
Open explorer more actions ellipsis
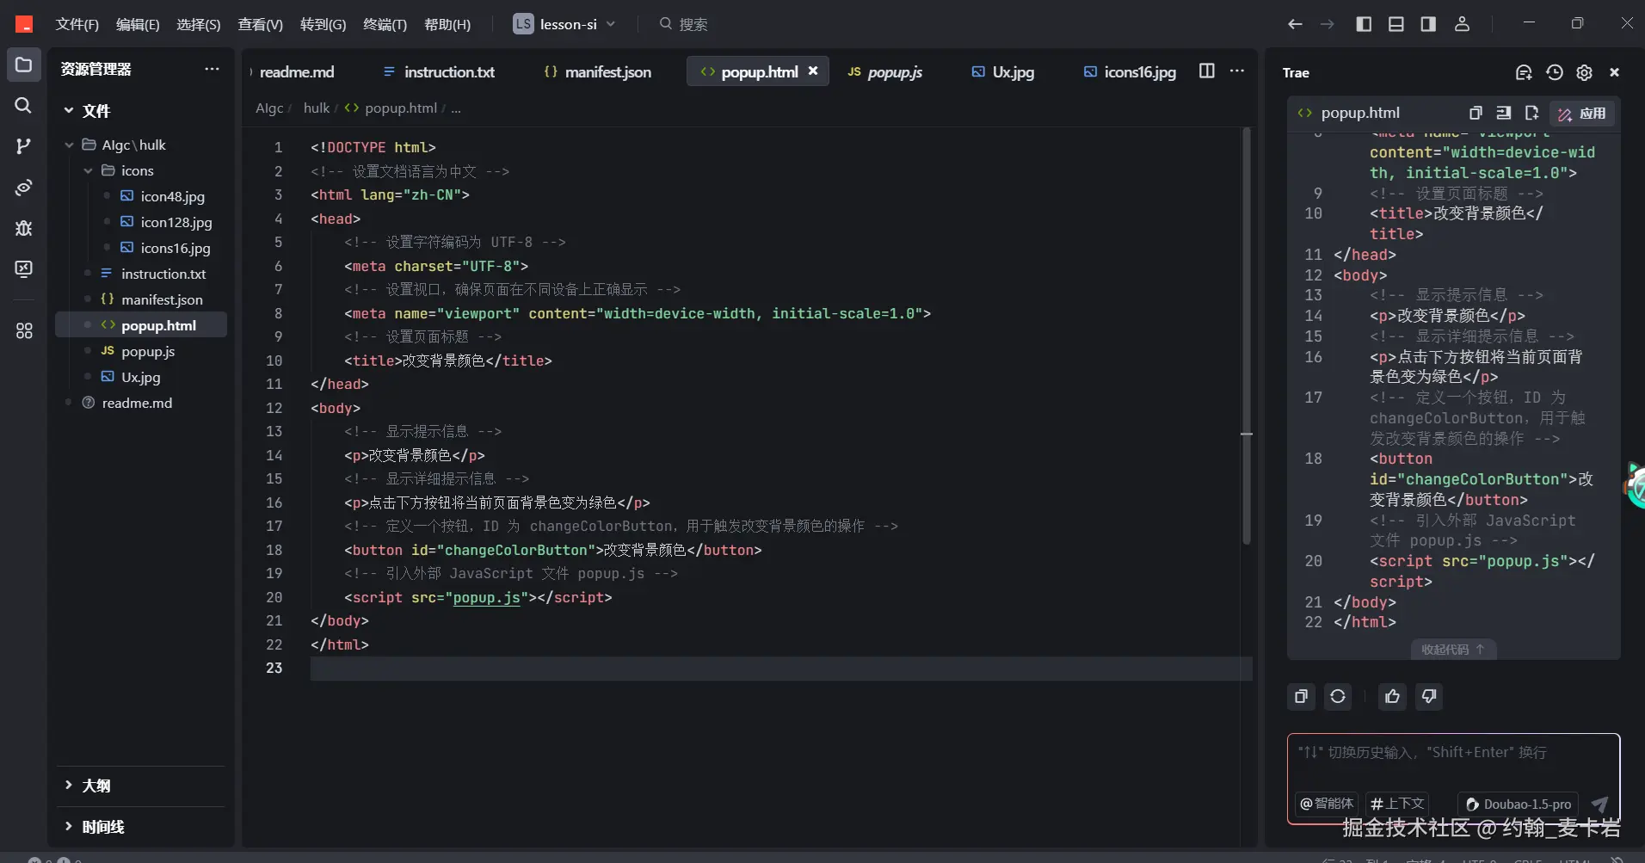(212, 69)
